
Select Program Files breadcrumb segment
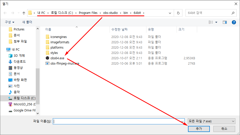pyautogui.click(x=88, y=13)
